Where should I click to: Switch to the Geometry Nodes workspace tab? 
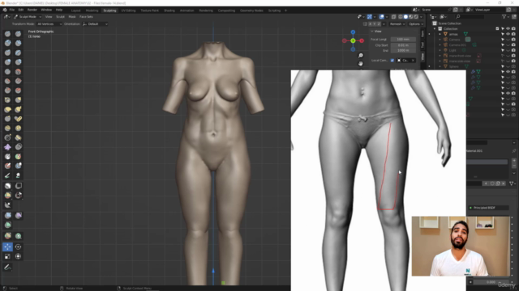[x=251, y=11]
